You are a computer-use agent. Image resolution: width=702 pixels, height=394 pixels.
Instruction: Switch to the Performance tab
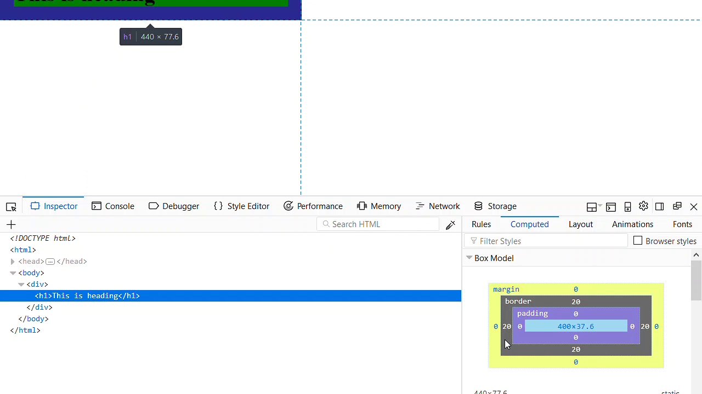(313, 206)
